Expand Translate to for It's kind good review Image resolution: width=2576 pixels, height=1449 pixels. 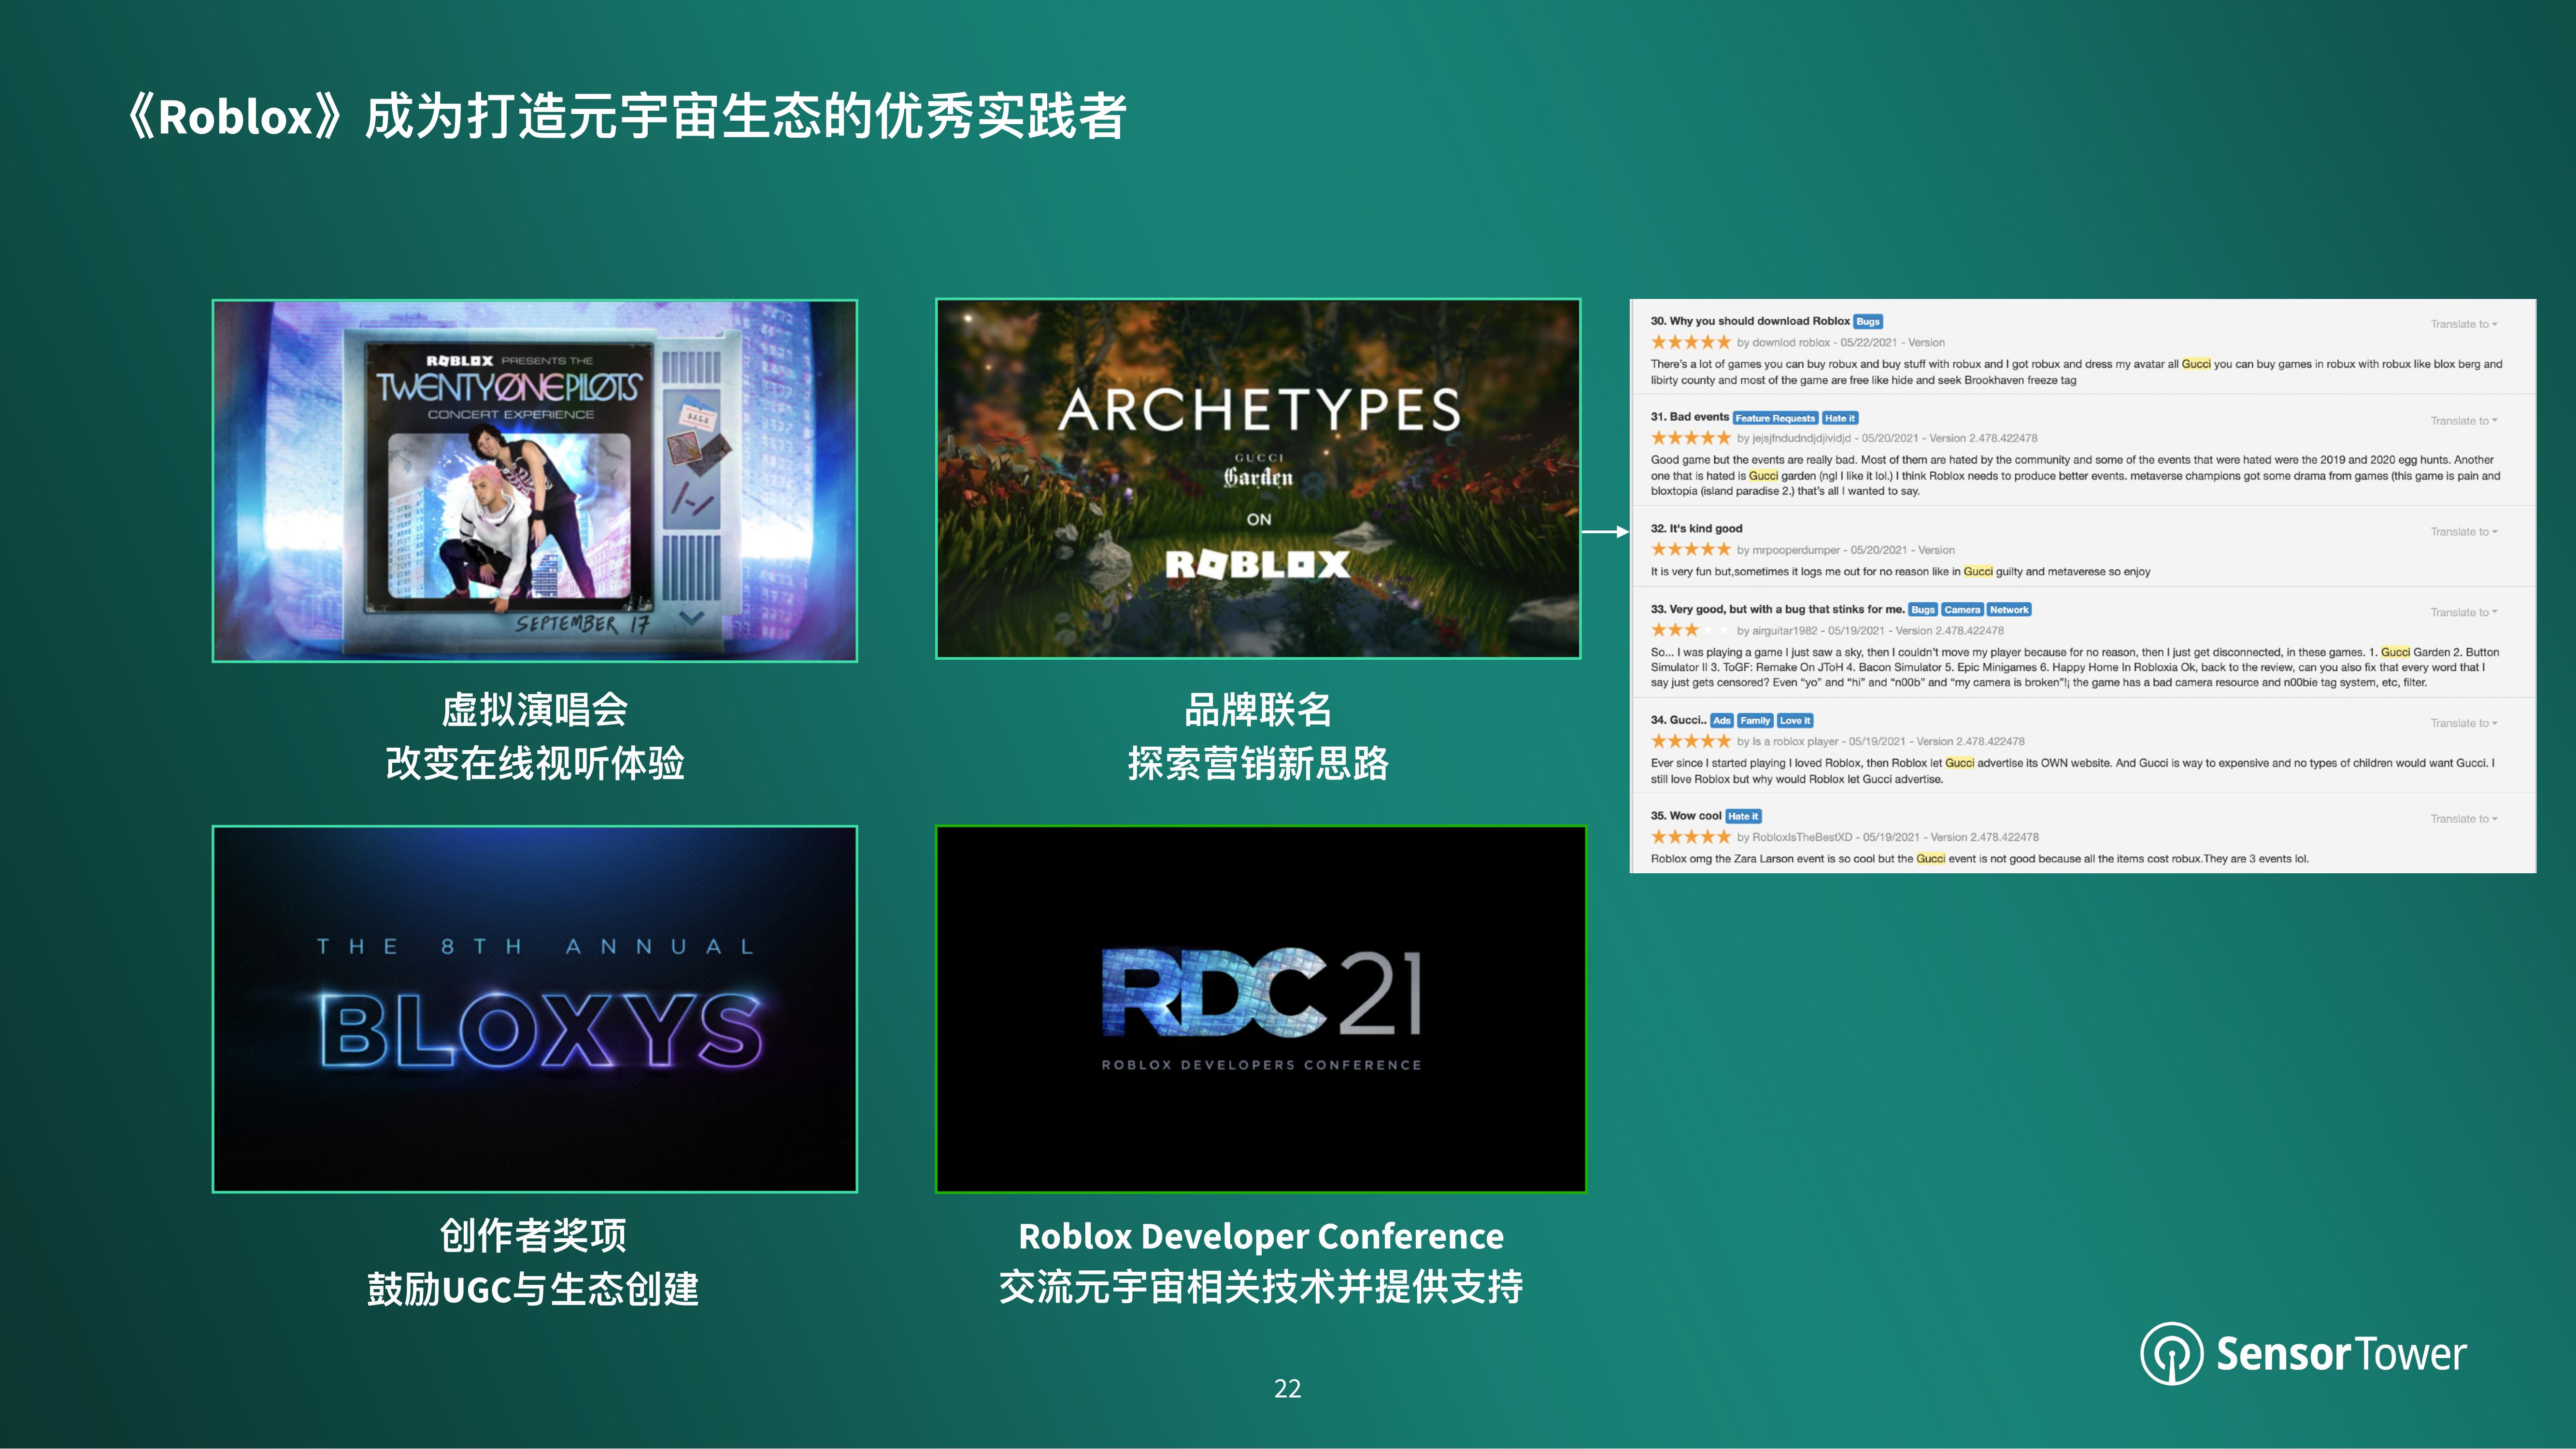2464,532
